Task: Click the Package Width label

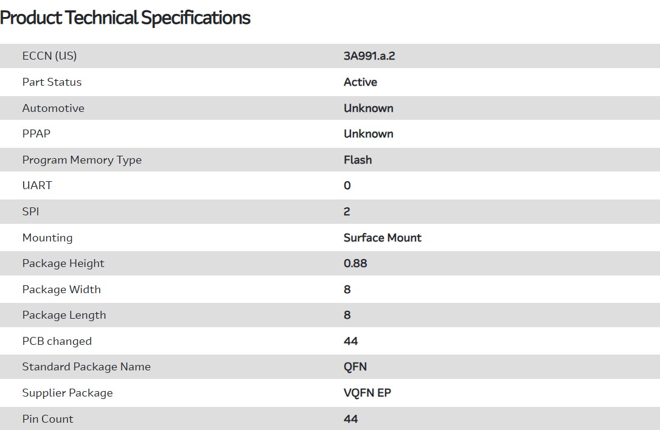Action: [x=61, y=290]
